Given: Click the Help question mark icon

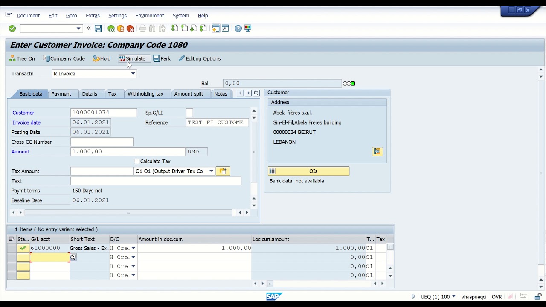Looking at the screenshot, I should (x=238, y=28).
